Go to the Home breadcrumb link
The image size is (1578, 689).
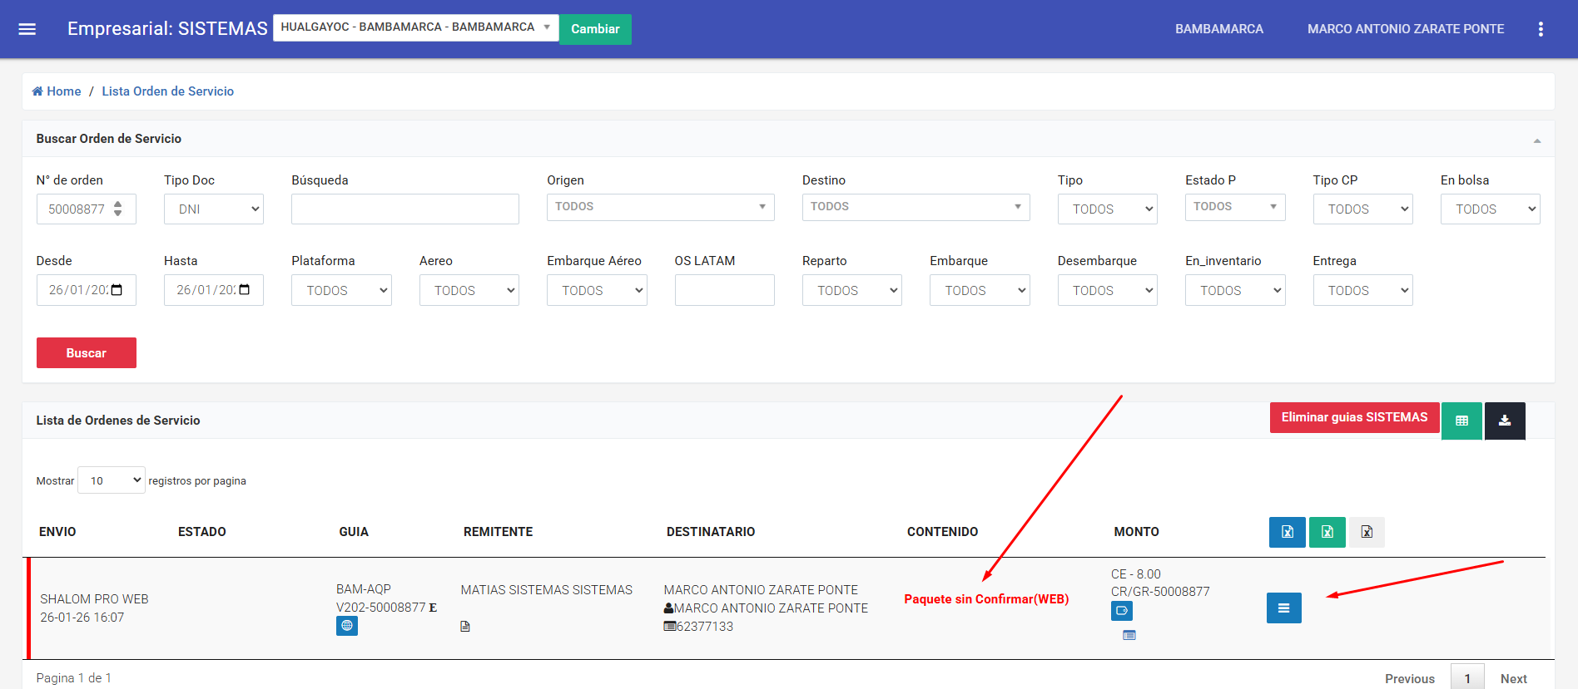tap(63, 91)
